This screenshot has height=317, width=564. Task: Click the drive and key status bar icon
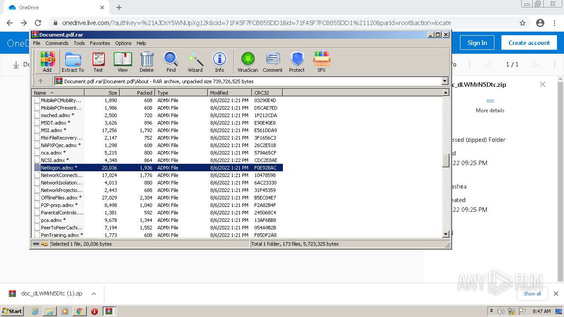pos(41,244)
